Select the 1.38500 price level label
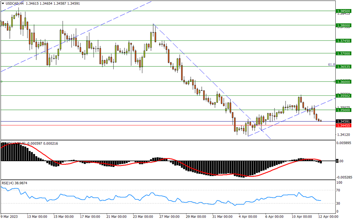This screenshot has width=353, height=220. tap(343, 11)
